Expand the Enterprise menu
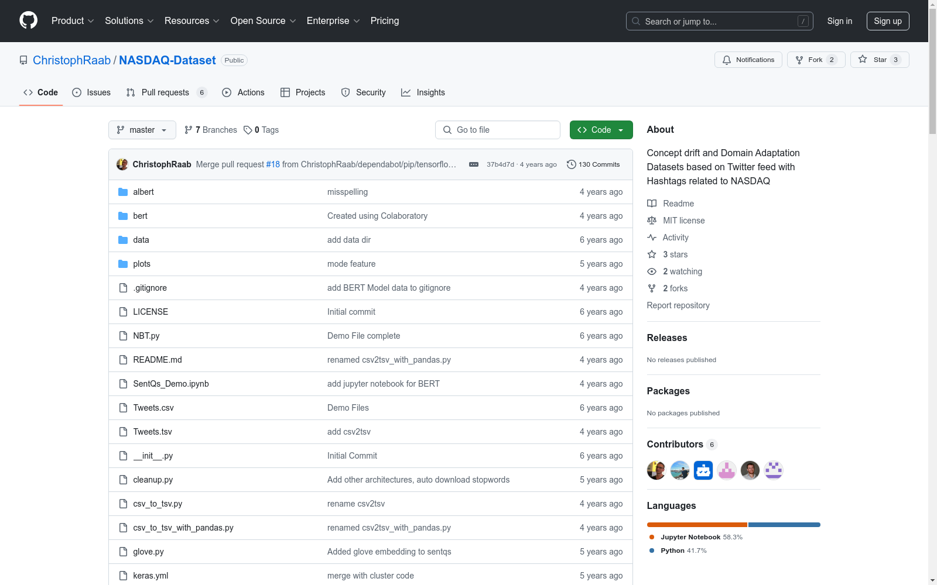Viewport: 937px width, 585px height. pos(333,20)
